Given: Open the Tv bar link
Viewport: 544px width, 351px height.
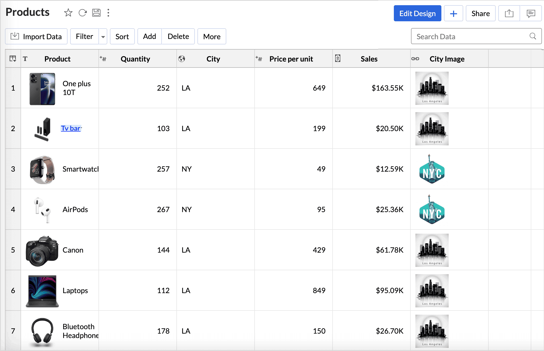Looking at the screenshot, I should [71, 128].
